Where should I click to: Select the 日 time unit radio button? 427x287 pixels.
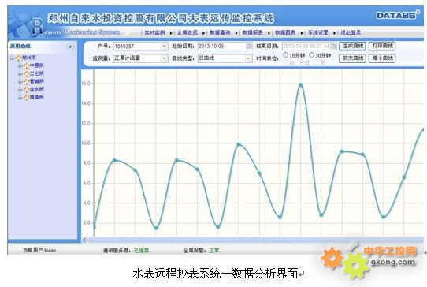pos(301,62)
